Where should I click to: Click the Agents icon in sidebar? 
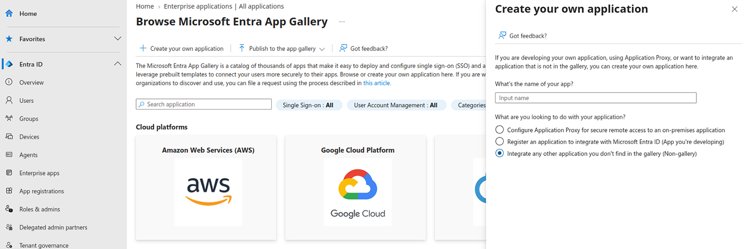(x=9, y=154)
